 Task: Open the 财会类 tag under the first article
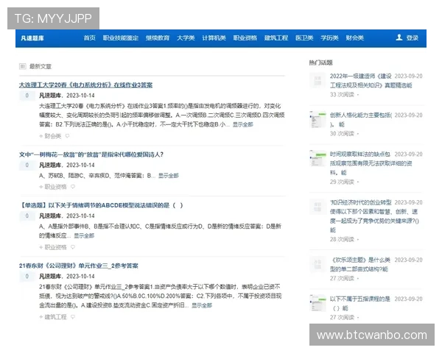click(53, 136)
